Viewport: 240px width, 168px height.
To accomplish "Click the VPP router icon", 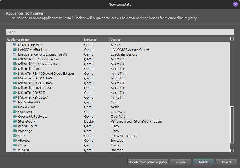I will pos(15,136).
